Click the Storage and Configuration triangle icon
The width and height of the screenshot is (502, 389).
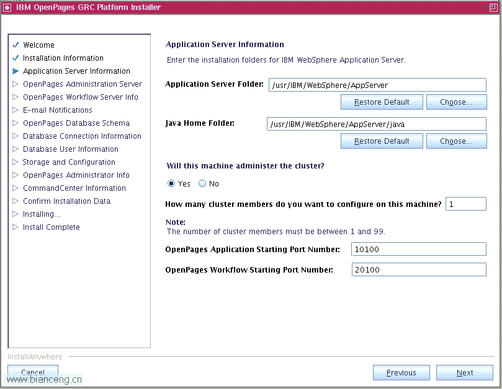click(15, 162)
